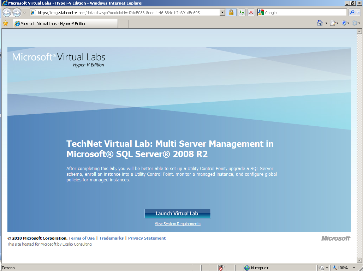Click the Интернет security zone indicator

256,268
